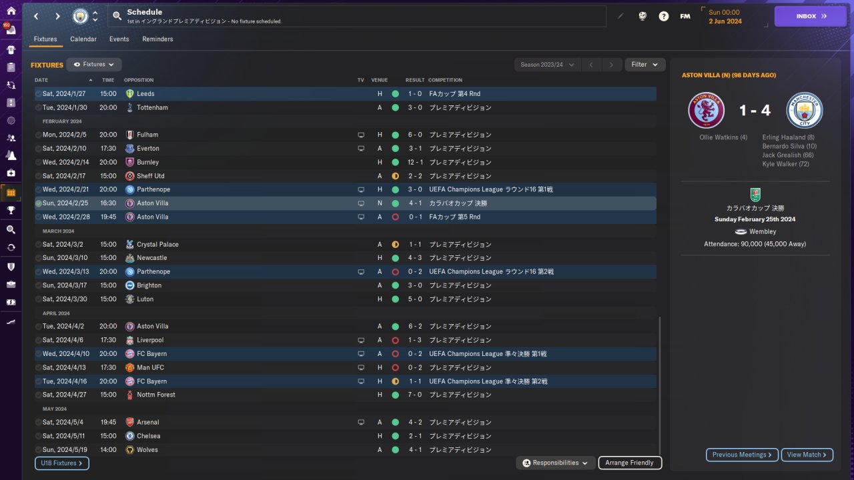Open the Chelsea fixture row
Screen dimensions: 854x480
346,436
